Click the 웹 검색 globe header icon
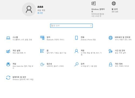Image resolution: width=135 pixels, height=98 pixels. (x=114, y=4)
